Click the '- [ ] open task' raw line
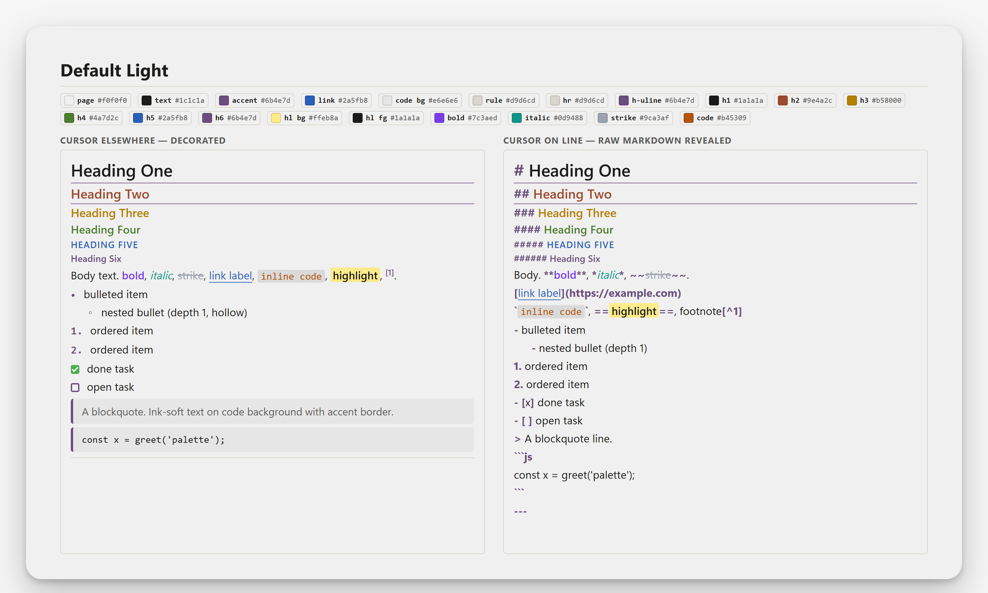Screen dimensions: 988x593 [548, 421]
